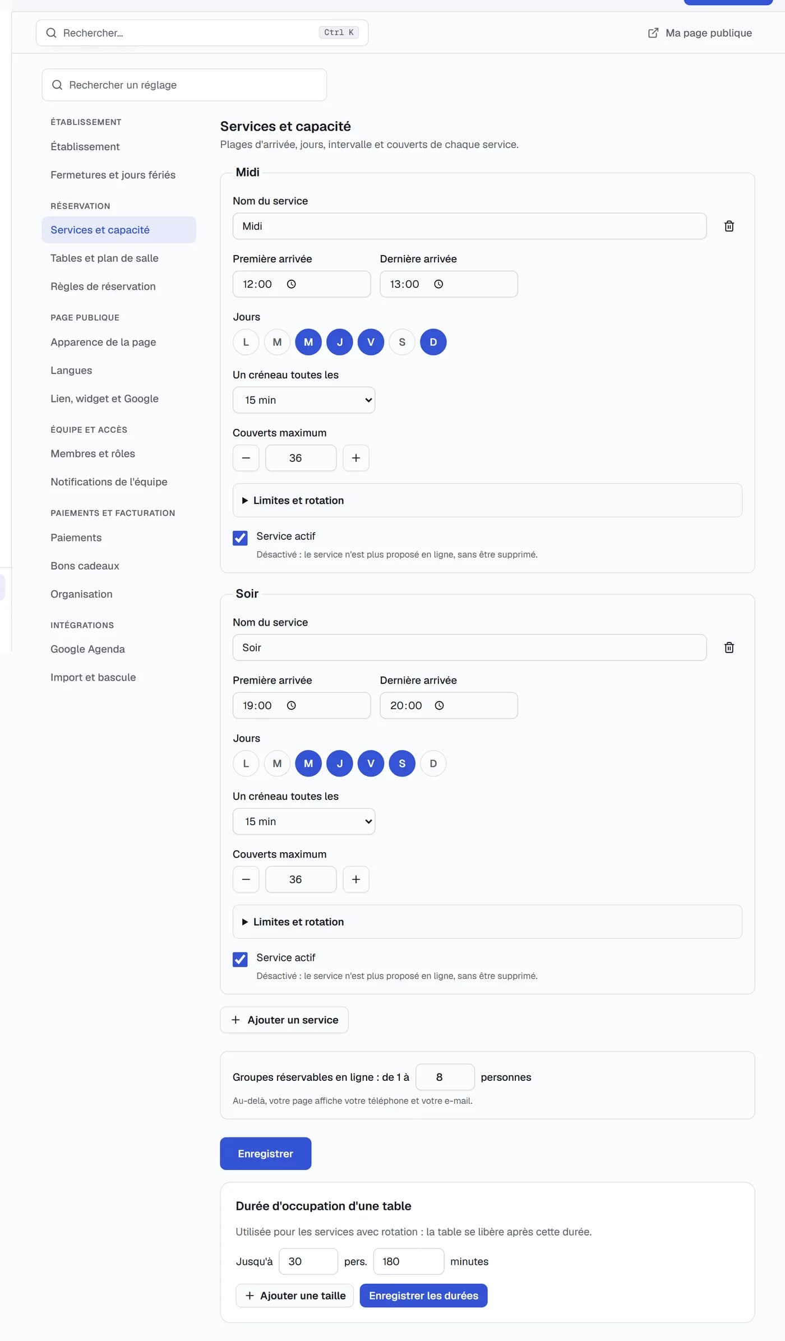Disable Jeudi (J) for the Soir service
Image resolution: width=785 pixels, height=1341 pixels.
click(x=340, y=764)
